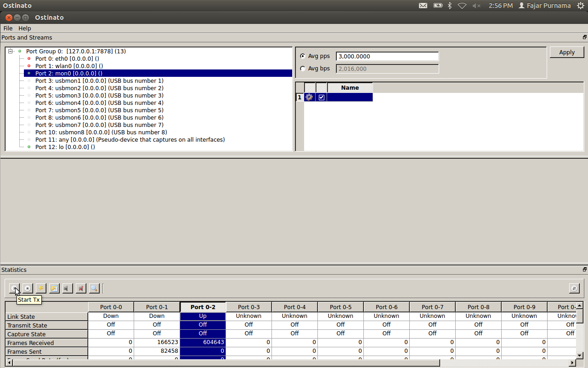Click the Apply button

coord(567,52)
